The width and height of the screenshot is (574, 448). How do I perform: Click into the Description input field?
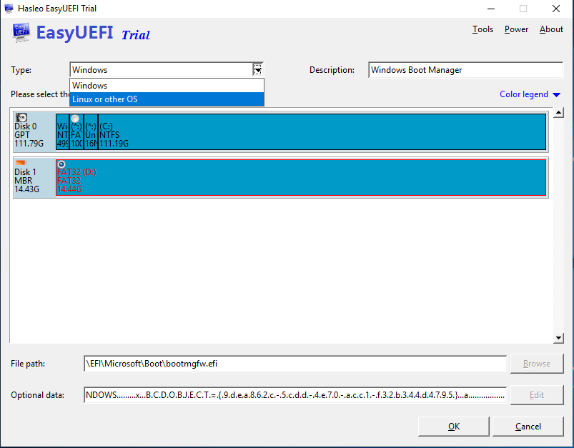pyautogui.click(x=465, y=70)
